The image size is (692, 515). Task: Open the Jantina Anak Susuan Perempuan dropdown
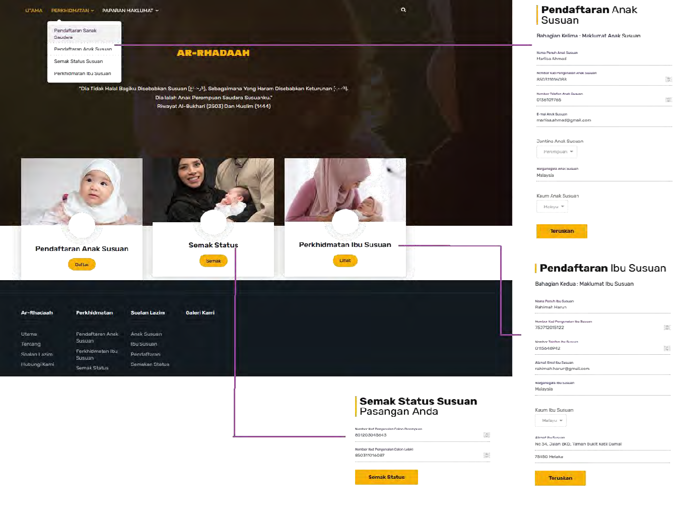point(557,152)
